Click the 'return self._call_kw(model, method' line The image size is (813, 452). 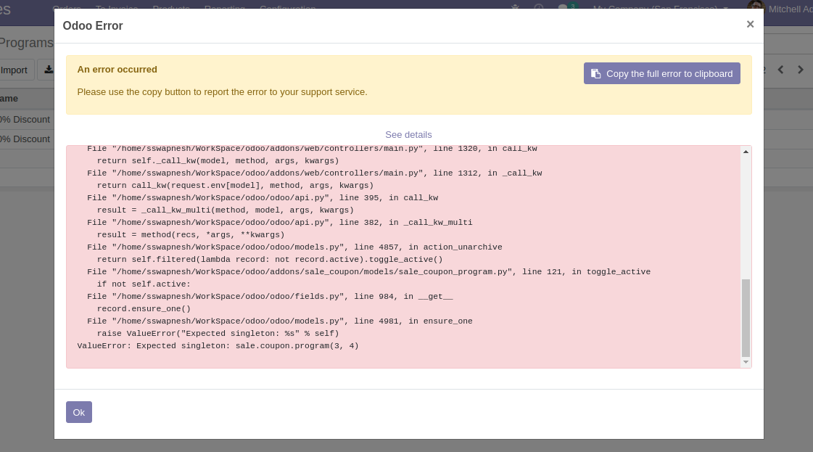tap(218, 160)
